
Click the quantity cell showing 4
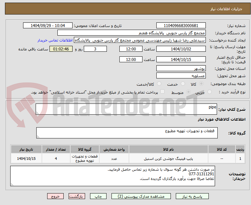pyautogui.click(x=56, y=159)
